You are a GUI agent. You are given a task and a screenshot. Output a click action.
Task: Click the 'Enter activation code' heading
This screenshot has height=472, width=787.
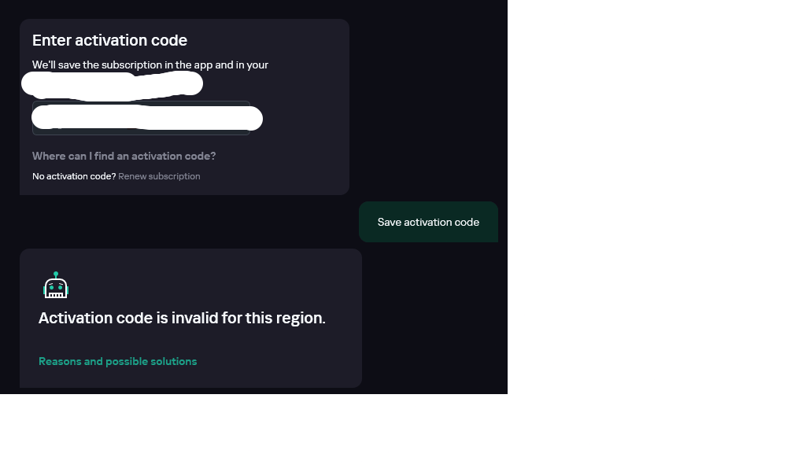[x=109, y=40]
